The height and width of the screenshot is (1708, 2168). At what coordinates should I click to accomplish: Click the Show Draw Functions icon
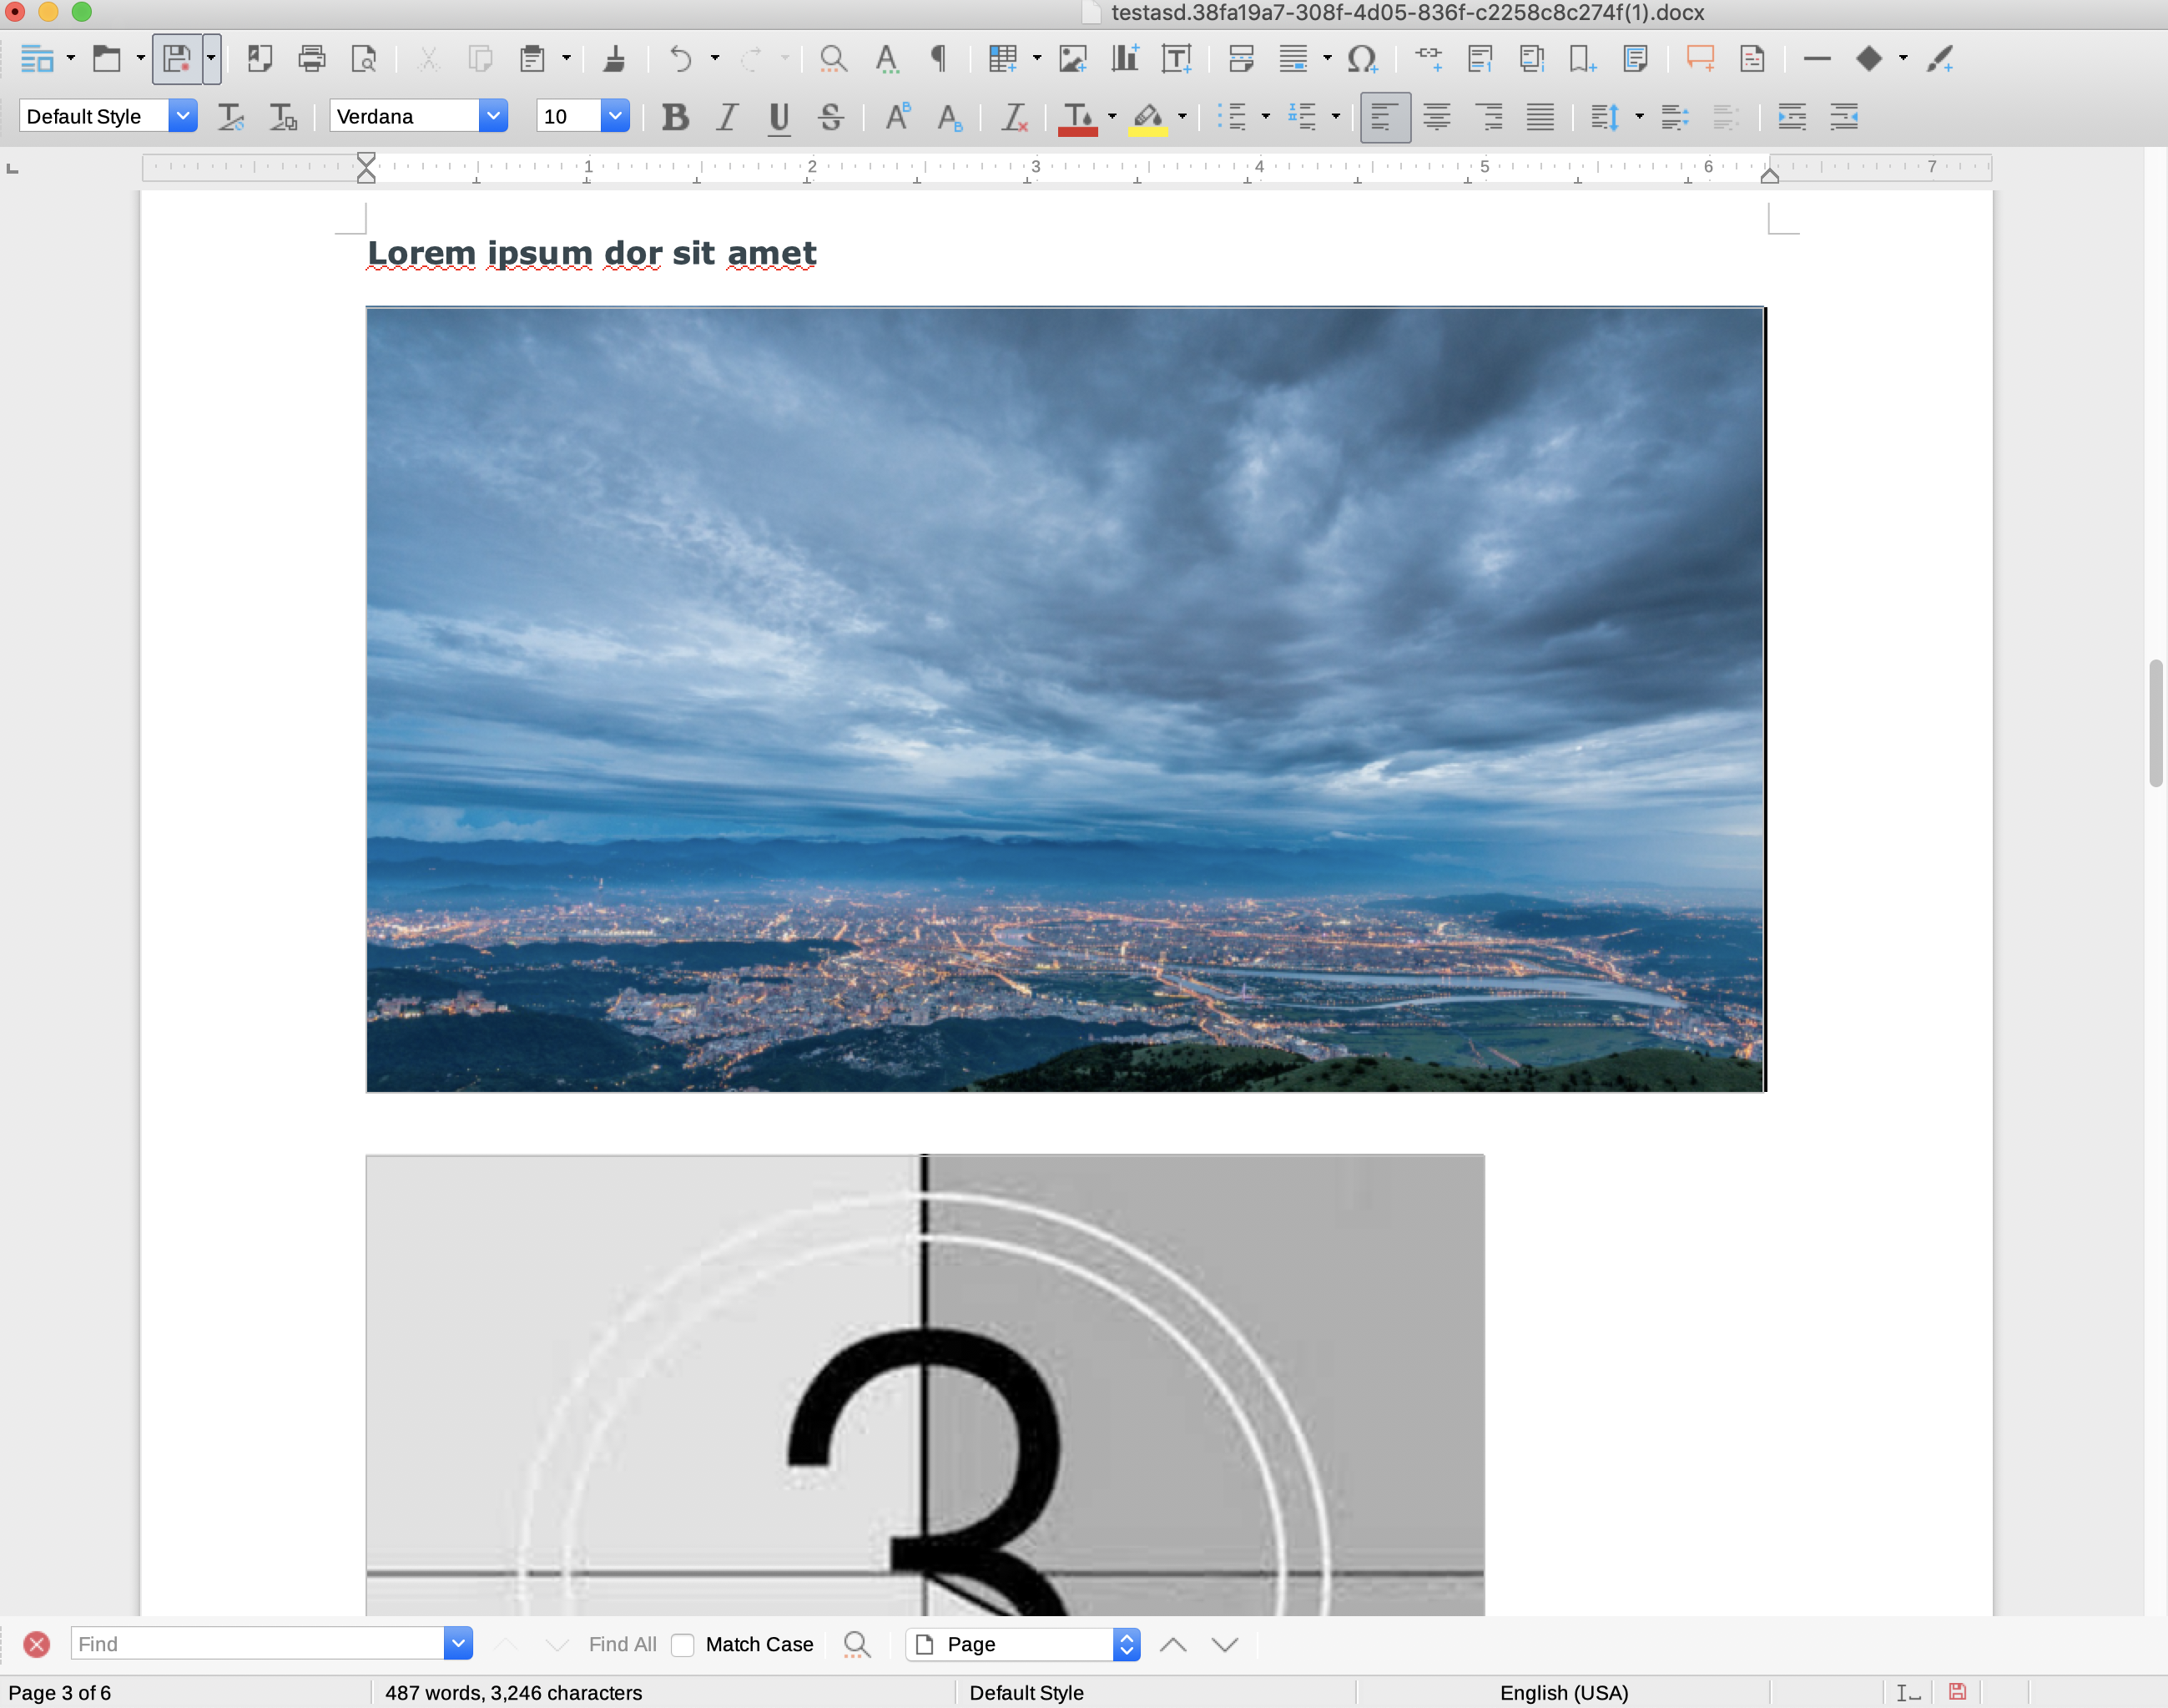[1941, 59]
